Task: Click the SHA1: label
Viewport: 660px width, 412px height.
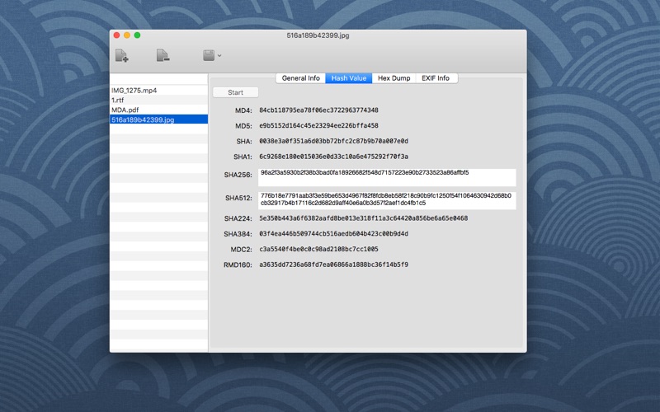Action: coord(243,157)
